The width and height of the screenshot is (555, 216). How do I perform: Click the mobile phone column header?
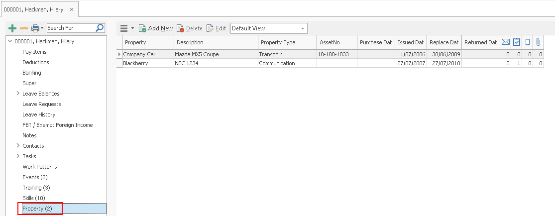click(x=528, y=42)
